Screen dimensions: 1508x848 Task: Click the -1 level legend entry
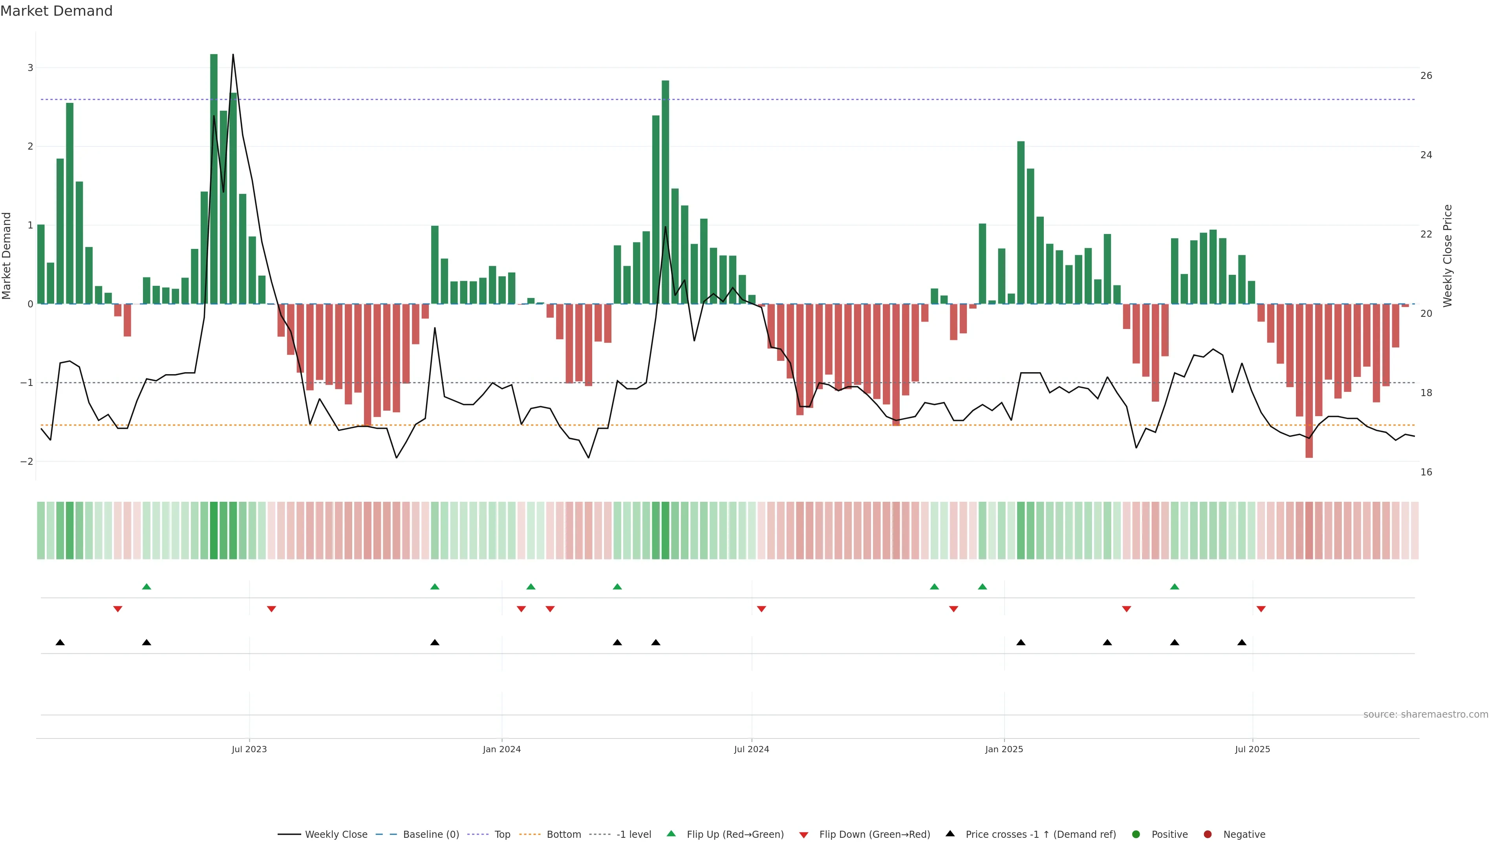[x=633, y=834]
